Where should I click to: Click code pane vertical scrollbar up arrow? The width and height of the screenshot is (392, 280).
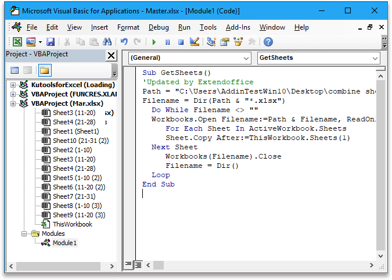(380, 76)
